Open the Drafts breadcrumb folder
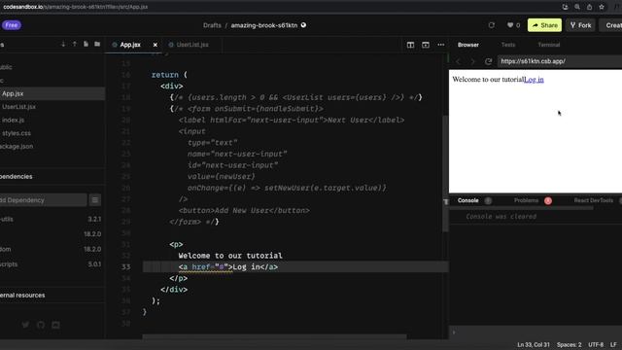Viewport: 622px width, 350px height. tap(212, 25)
